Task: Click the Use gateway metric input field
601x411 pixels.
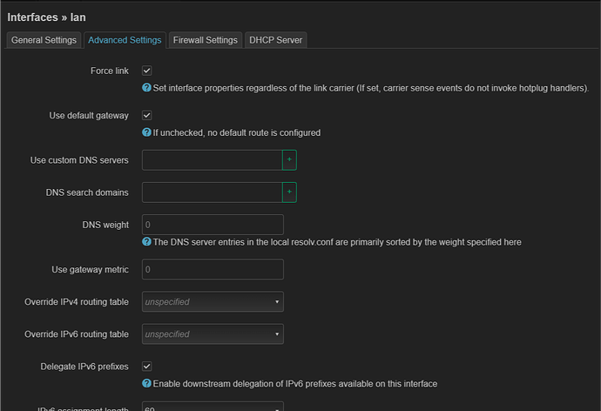Action: tap(213, 269)
